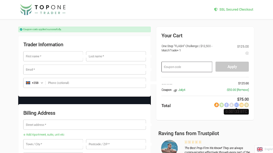The image size is (273, 153).
Task: Click the July4 coupon name
Action: (182, 90)
